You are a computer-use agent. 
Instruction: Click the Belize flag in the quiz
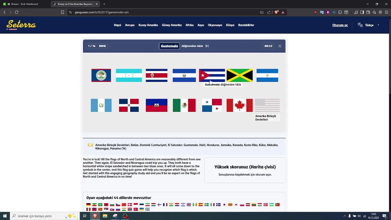coord(101,75)
